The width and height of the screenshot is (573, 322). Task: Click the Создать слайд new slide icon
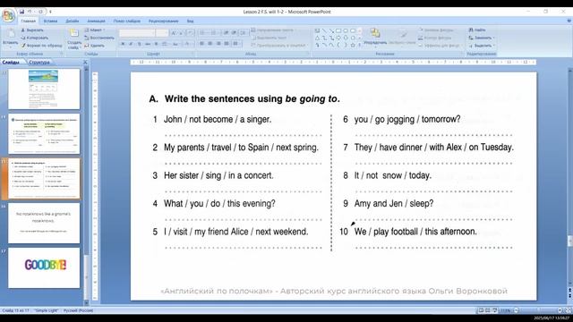(73, 33)
